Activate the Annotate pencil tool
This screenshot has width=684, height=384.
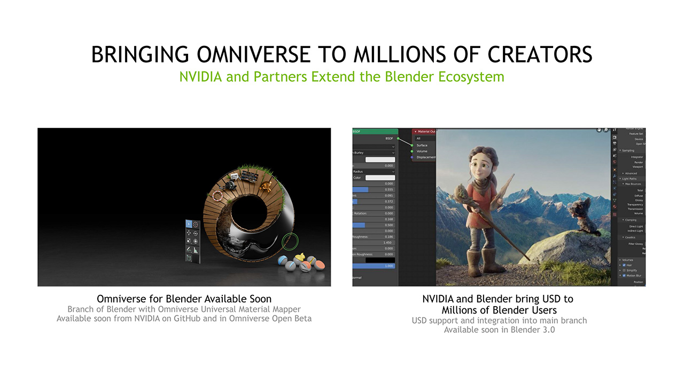pyautogui.click(x=189, y=250)
